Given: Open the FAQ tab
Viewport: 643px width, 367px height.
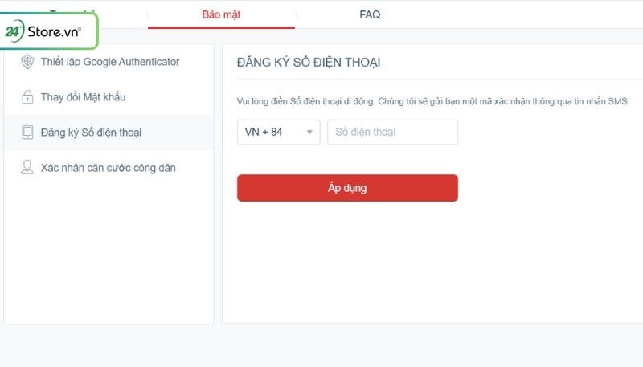Looking at the screenshot, I should tap(370, 14).
